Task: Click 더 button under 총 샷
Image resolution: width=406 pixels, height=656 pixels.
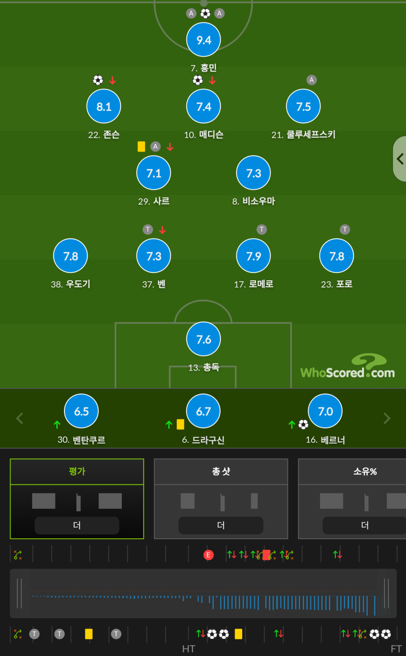Action: [x=221, y=525]
